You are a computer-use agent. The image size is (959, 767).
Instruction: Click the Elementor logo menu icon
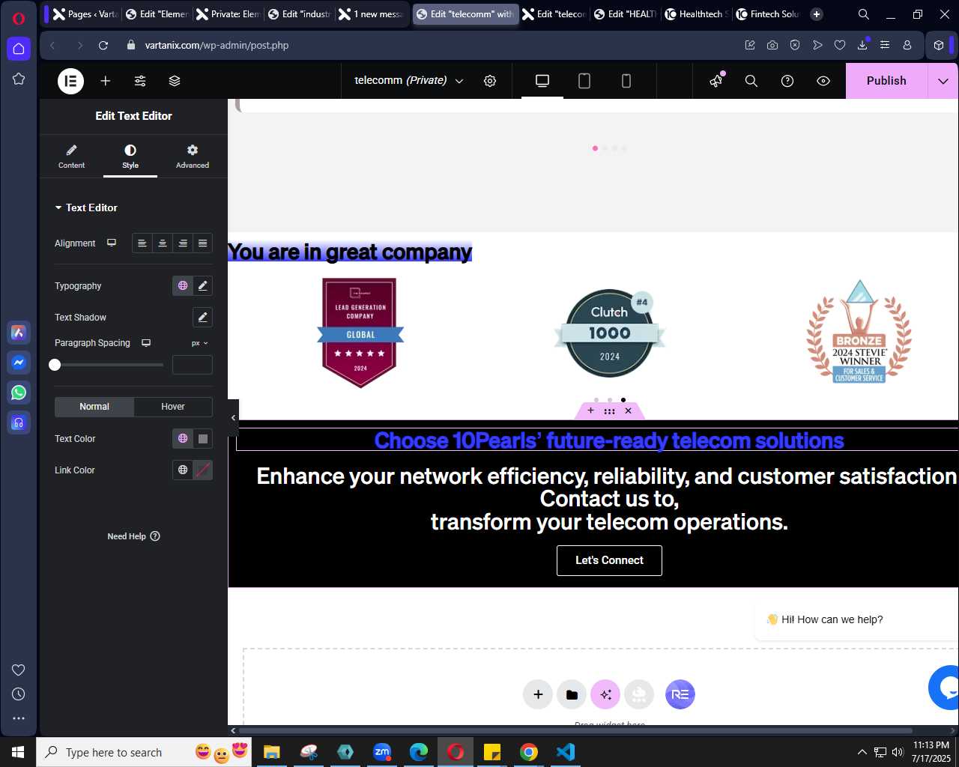click(71, 81)
